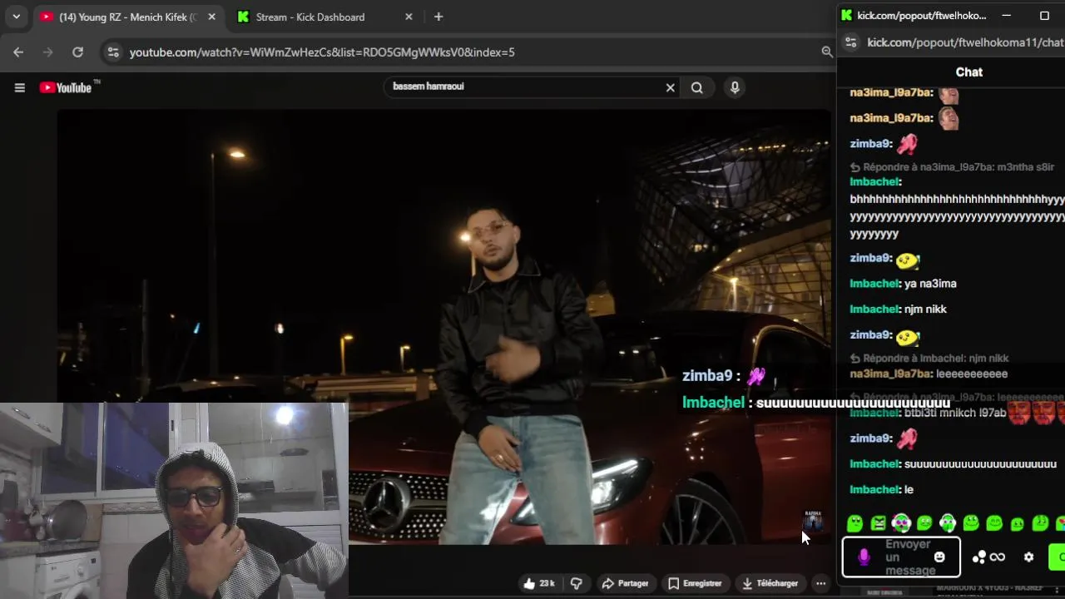Insert the first green Kick emote
Image resolution: width=1065 pixels, height=599 pixels.
coord(854,523)
